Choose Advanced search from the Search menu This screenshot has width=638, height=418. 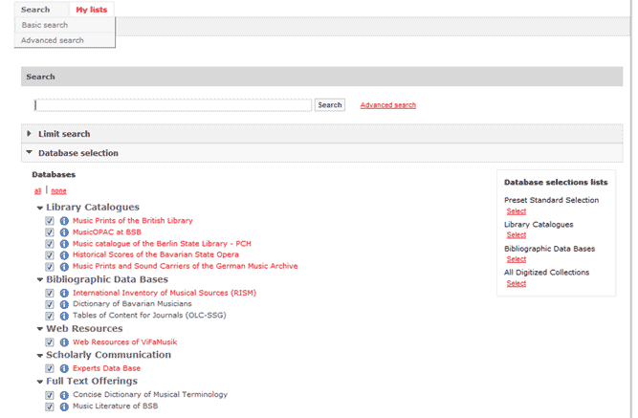click(53, 40)
